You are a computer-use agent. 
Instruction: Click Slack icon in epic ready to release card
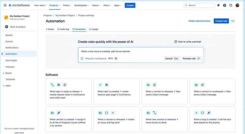65,85
